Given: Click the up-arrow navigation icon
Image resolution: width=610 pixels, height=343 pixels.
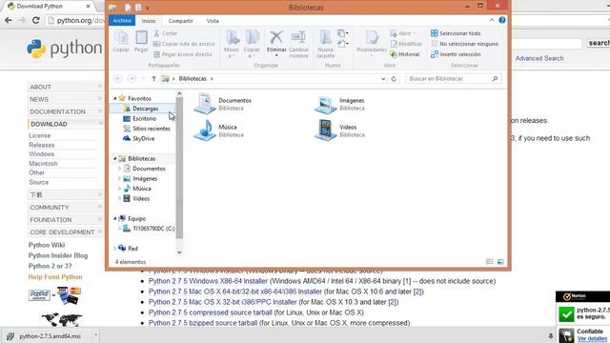Looking at the screenshot, I should (x=153, y=78).
